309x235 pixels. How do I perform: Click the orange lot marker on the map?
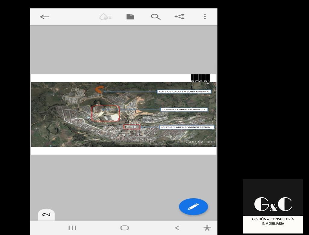(99, 89)
